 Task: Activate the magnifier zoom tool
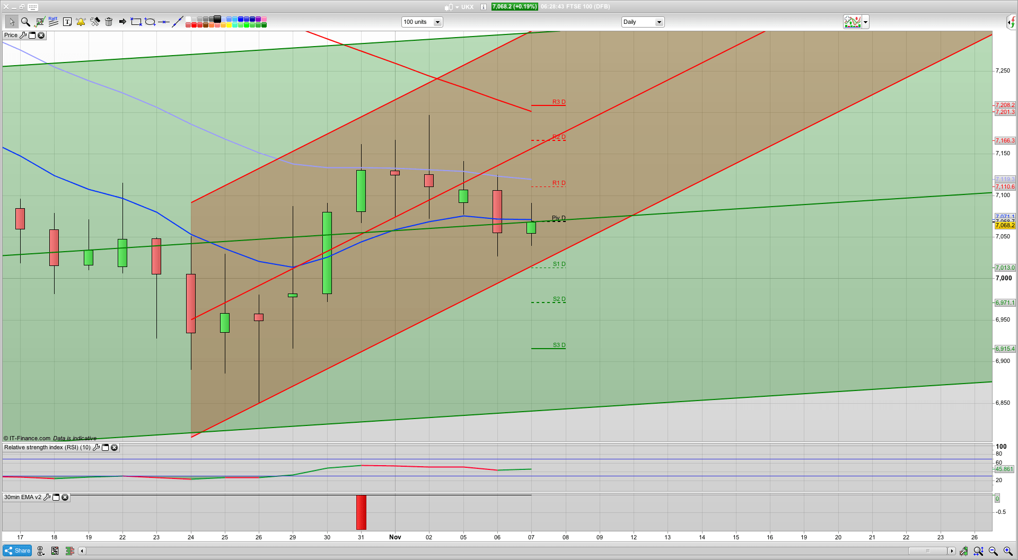click(x=25, y=22)
